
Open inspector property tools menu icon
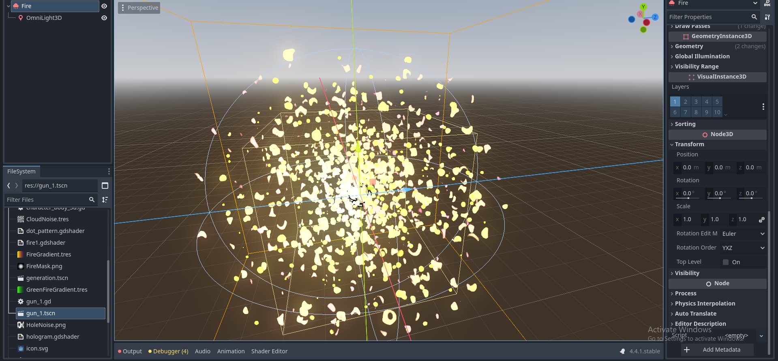(767, 17)
